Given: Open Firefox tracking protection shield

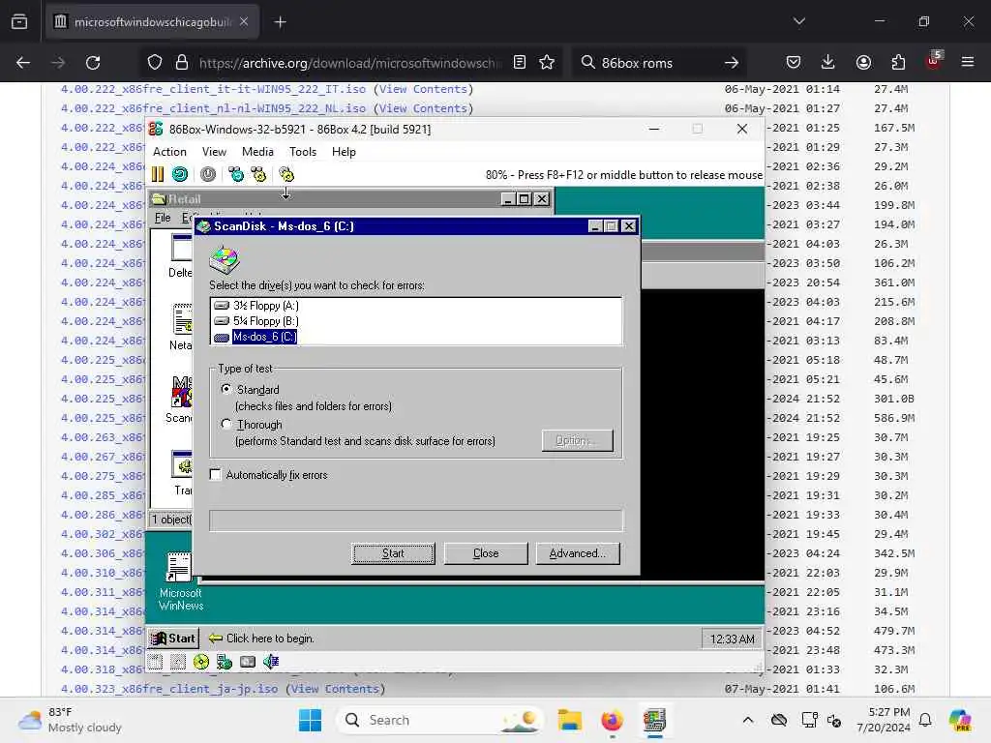Looking at the screenshot, I should coord(155,63).
